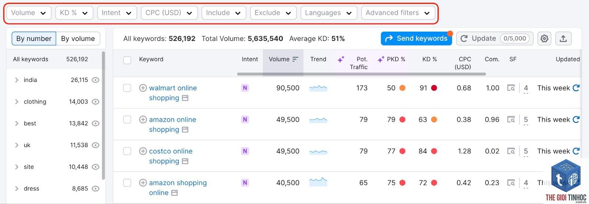Click the AI sparkle icon next to Pot. Traffic
The width and height of the screenshot is (589, 204).
(341, 59)
